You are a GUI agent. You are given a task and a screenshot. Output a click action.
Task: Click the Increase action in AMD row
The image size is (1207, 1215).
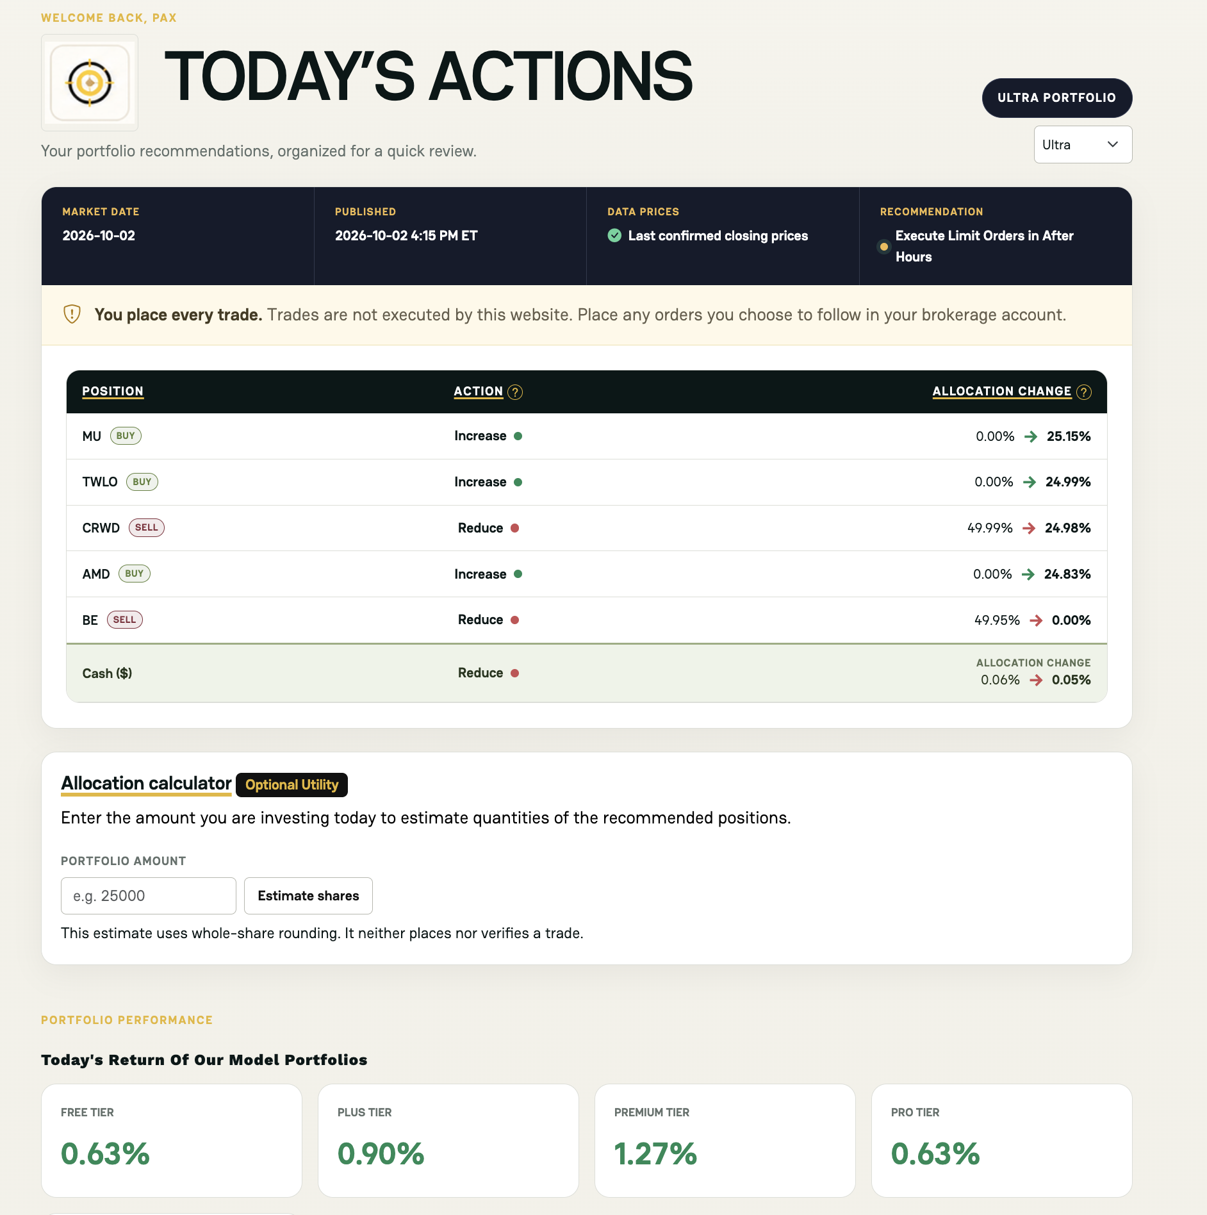[480, 574]
